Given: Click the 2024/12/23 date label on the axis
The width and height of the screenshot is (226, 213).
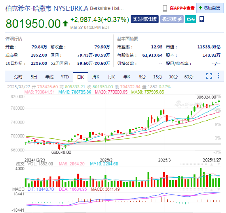Looking at the screenshot, I should 35,160.
